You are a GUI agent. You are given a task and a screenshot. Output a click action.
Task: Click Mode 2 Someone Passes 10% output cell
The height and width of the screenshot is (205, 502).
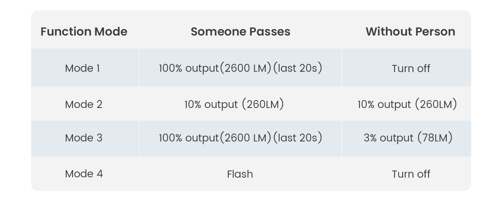point(234,104)
